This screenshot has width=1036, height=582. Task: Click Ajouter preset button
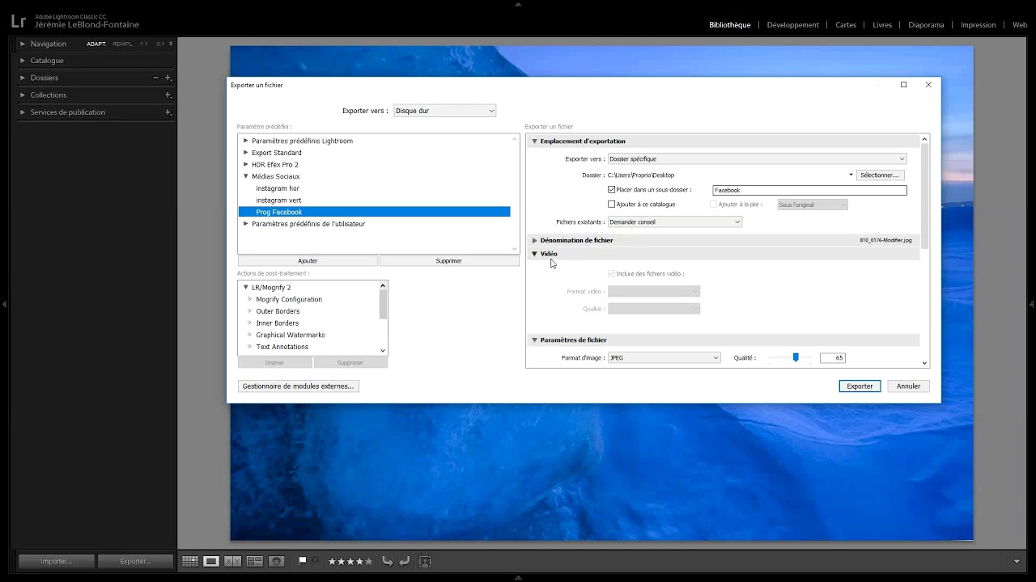click(308, 261)
